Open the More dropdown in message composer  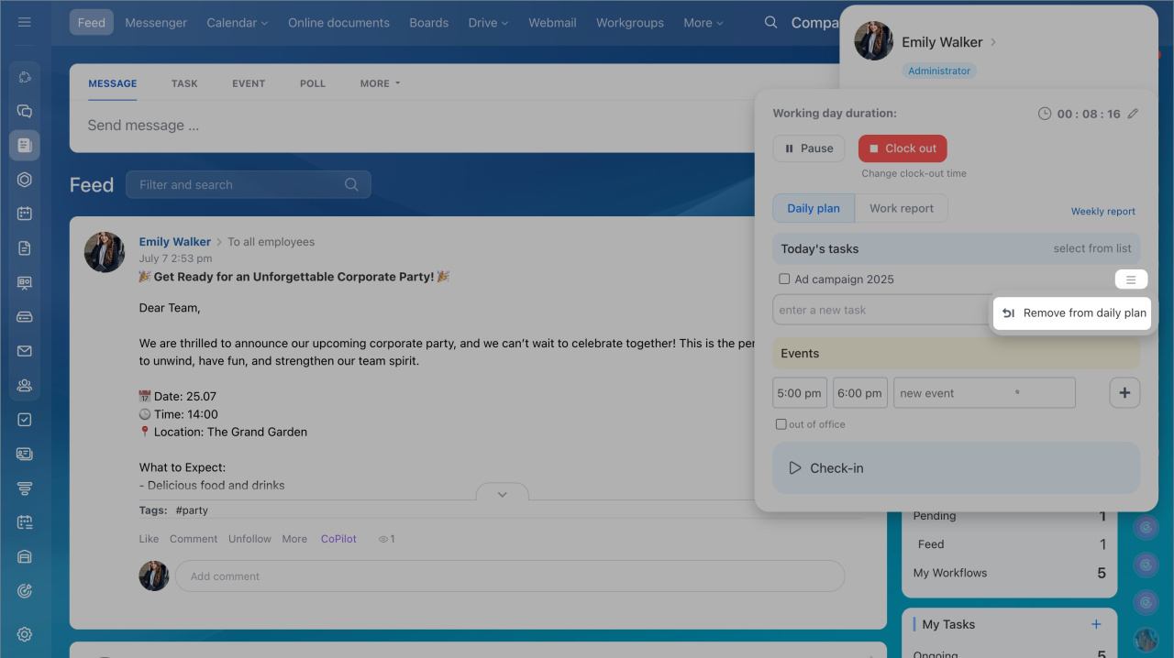(380, 83)
